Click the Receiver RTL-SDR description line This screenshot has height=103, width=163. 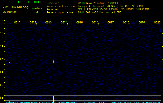coord(114,9)
